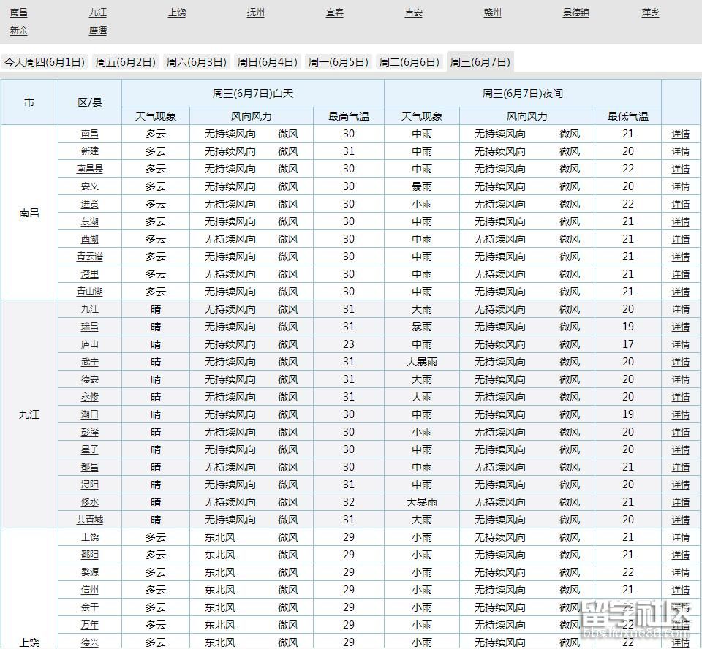The height and width of the screenshot is (649, 702).
Task: Open the 宜春 city weather page
Action: [334, 12]
